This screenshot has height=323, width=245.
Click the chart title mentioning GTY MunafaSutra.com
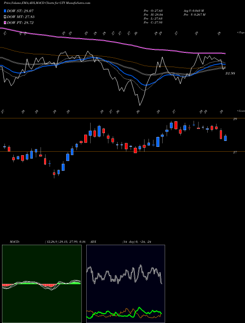pos(47,3)
